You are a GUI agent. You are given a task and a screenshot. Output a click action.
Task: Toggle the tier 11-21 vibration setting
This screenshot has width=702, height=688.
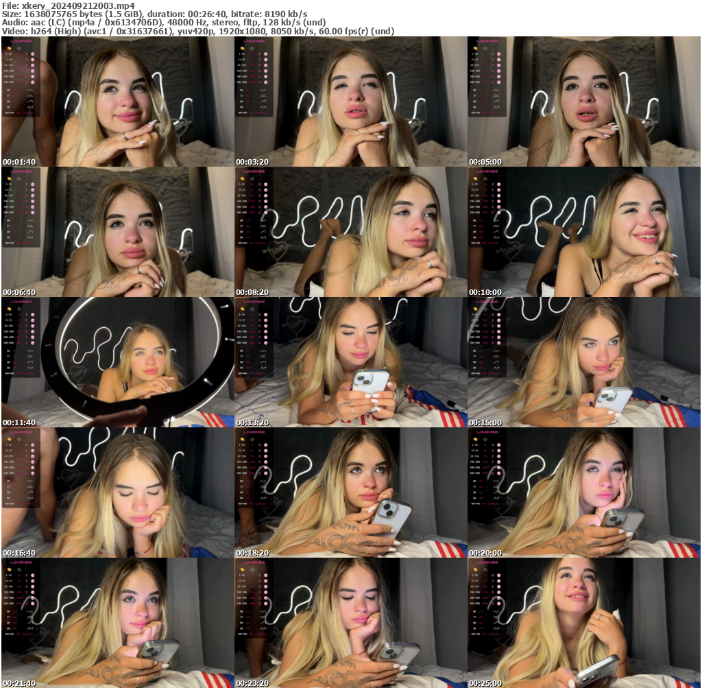33,59
